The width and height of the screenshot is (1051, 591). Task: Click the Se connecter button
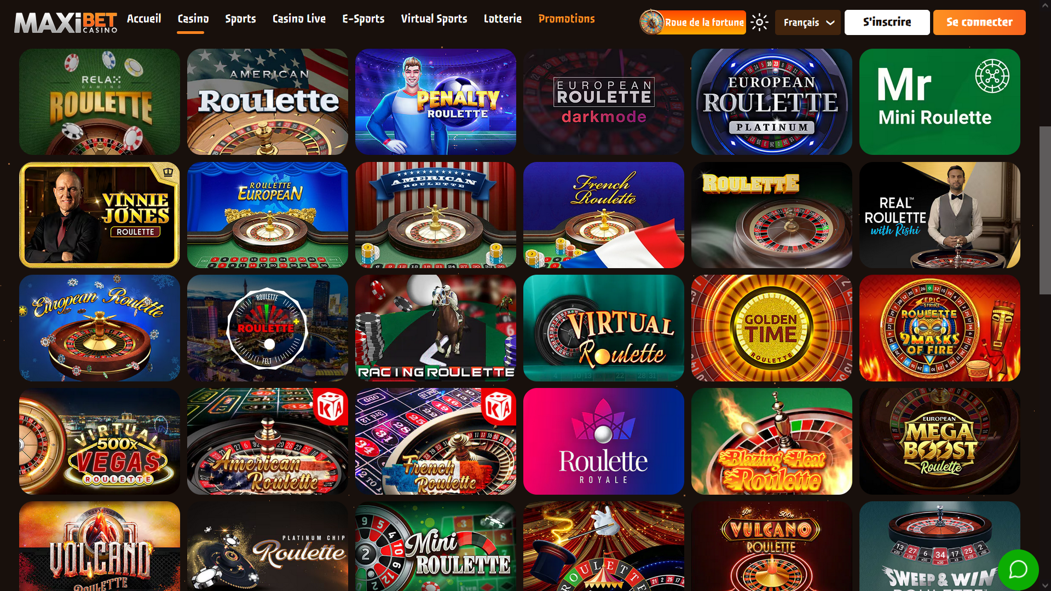coord(979,22)
